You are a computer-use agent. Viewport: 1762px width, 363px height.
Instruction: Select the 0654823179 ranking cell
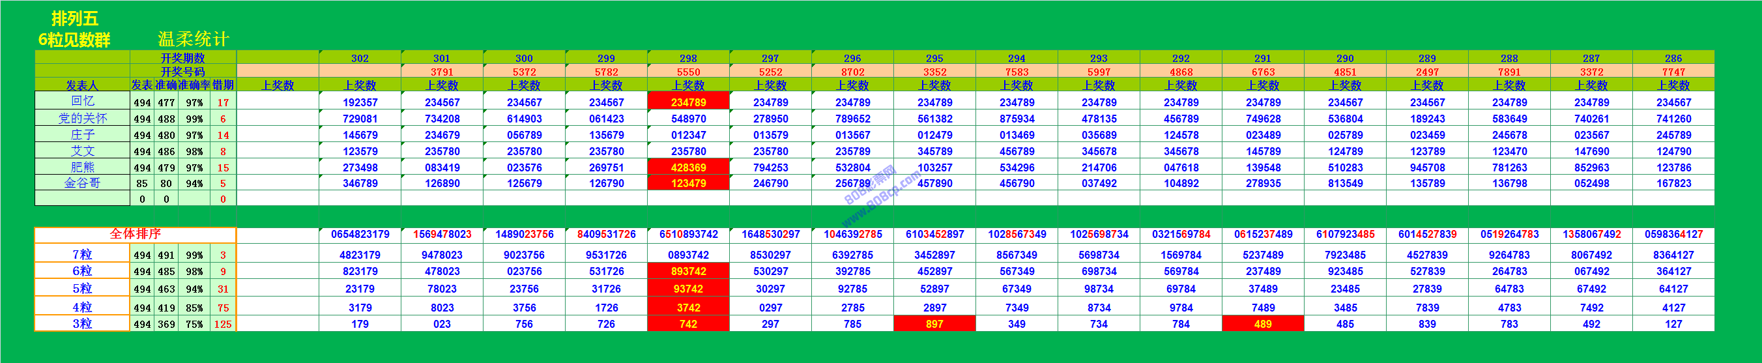click(x=360, y=235)
